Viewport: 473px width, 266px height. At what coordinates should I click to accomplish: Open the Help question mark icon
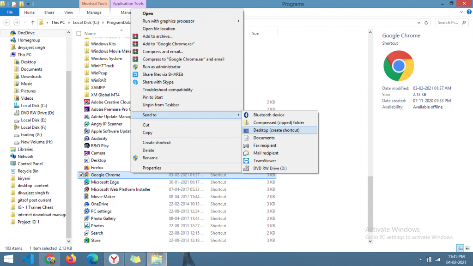coord(469,12)
